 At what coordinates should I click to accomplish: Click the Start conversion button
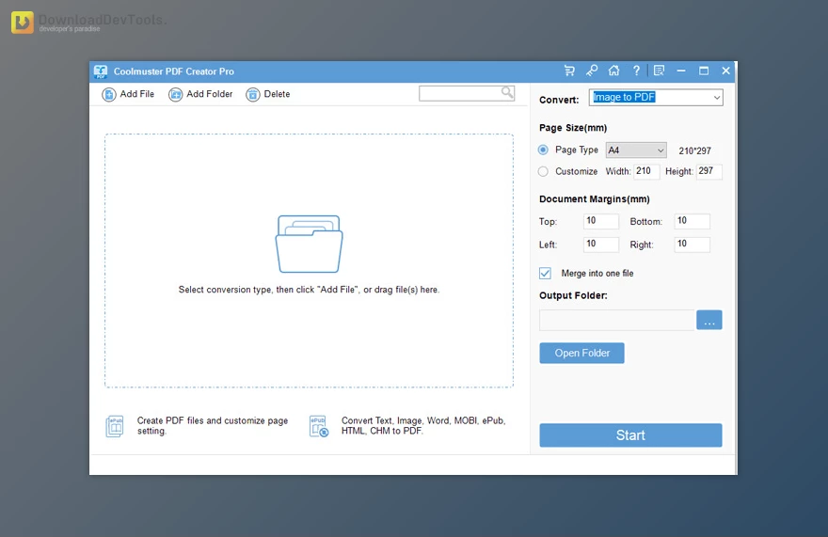point(630,435)
